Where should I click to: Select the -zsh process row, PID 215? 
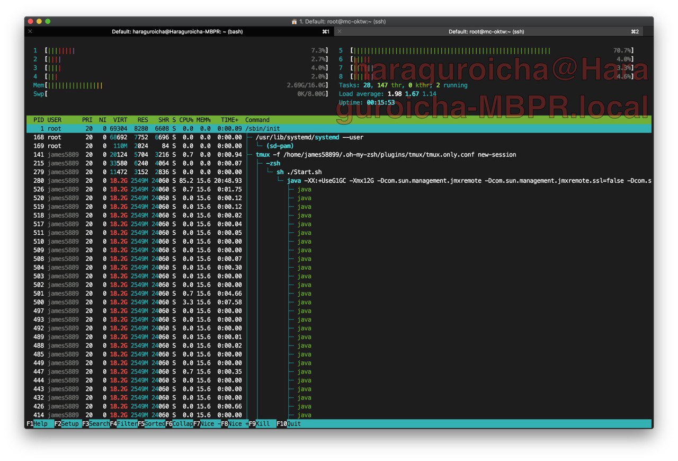[339, 163]
